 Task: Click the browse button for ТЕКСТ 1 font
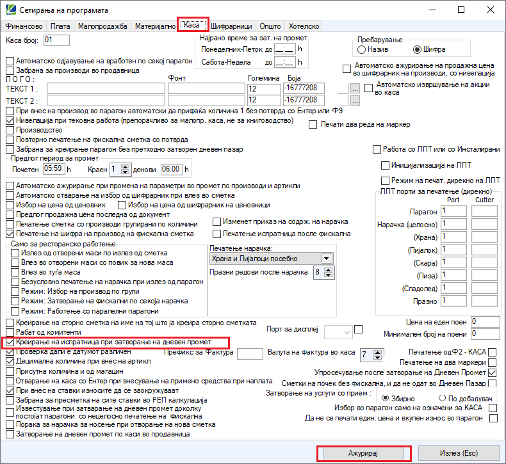[x=355, y=88]
